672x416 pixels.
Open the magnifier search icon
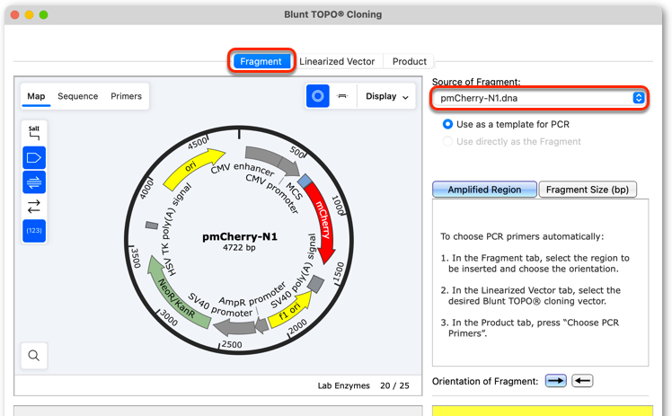tap(34, 355)
